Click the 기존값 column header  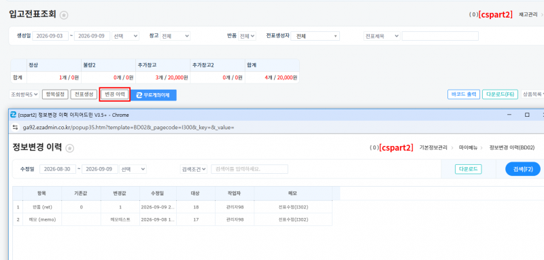(x=81, y=193)
